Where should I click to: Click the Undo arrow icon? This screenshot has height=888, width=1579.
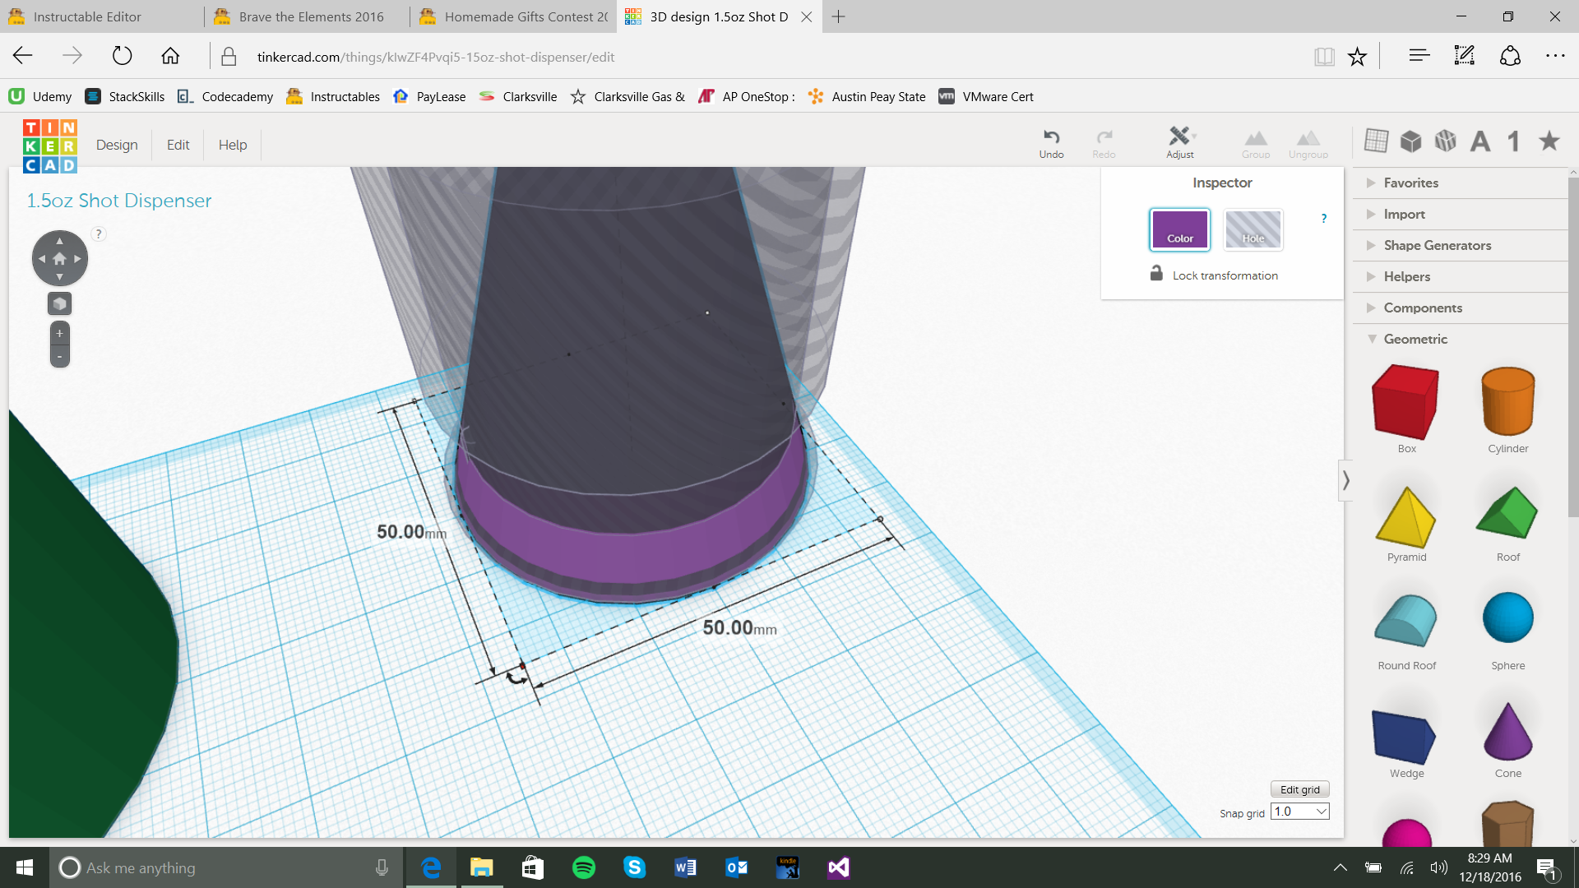[1051, 137]
